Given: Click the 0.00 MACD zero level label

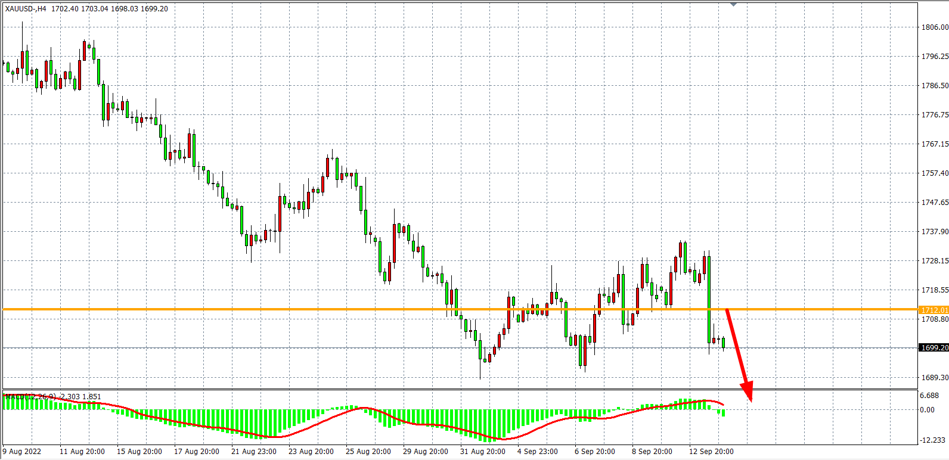Looking at the screenshot, I should (927, 409).
